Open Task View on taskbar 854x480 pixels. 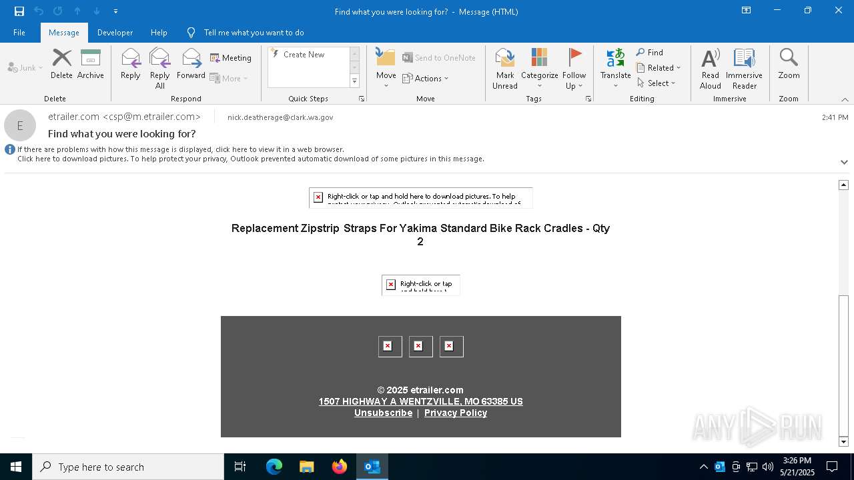coord(240,467)
